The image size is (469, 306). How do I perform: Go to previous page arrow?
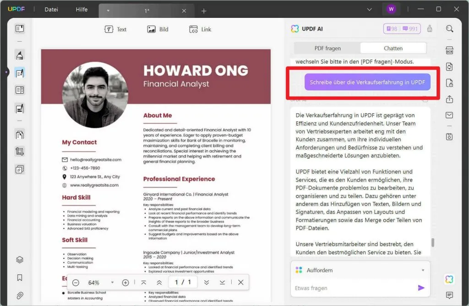(159, 283)
